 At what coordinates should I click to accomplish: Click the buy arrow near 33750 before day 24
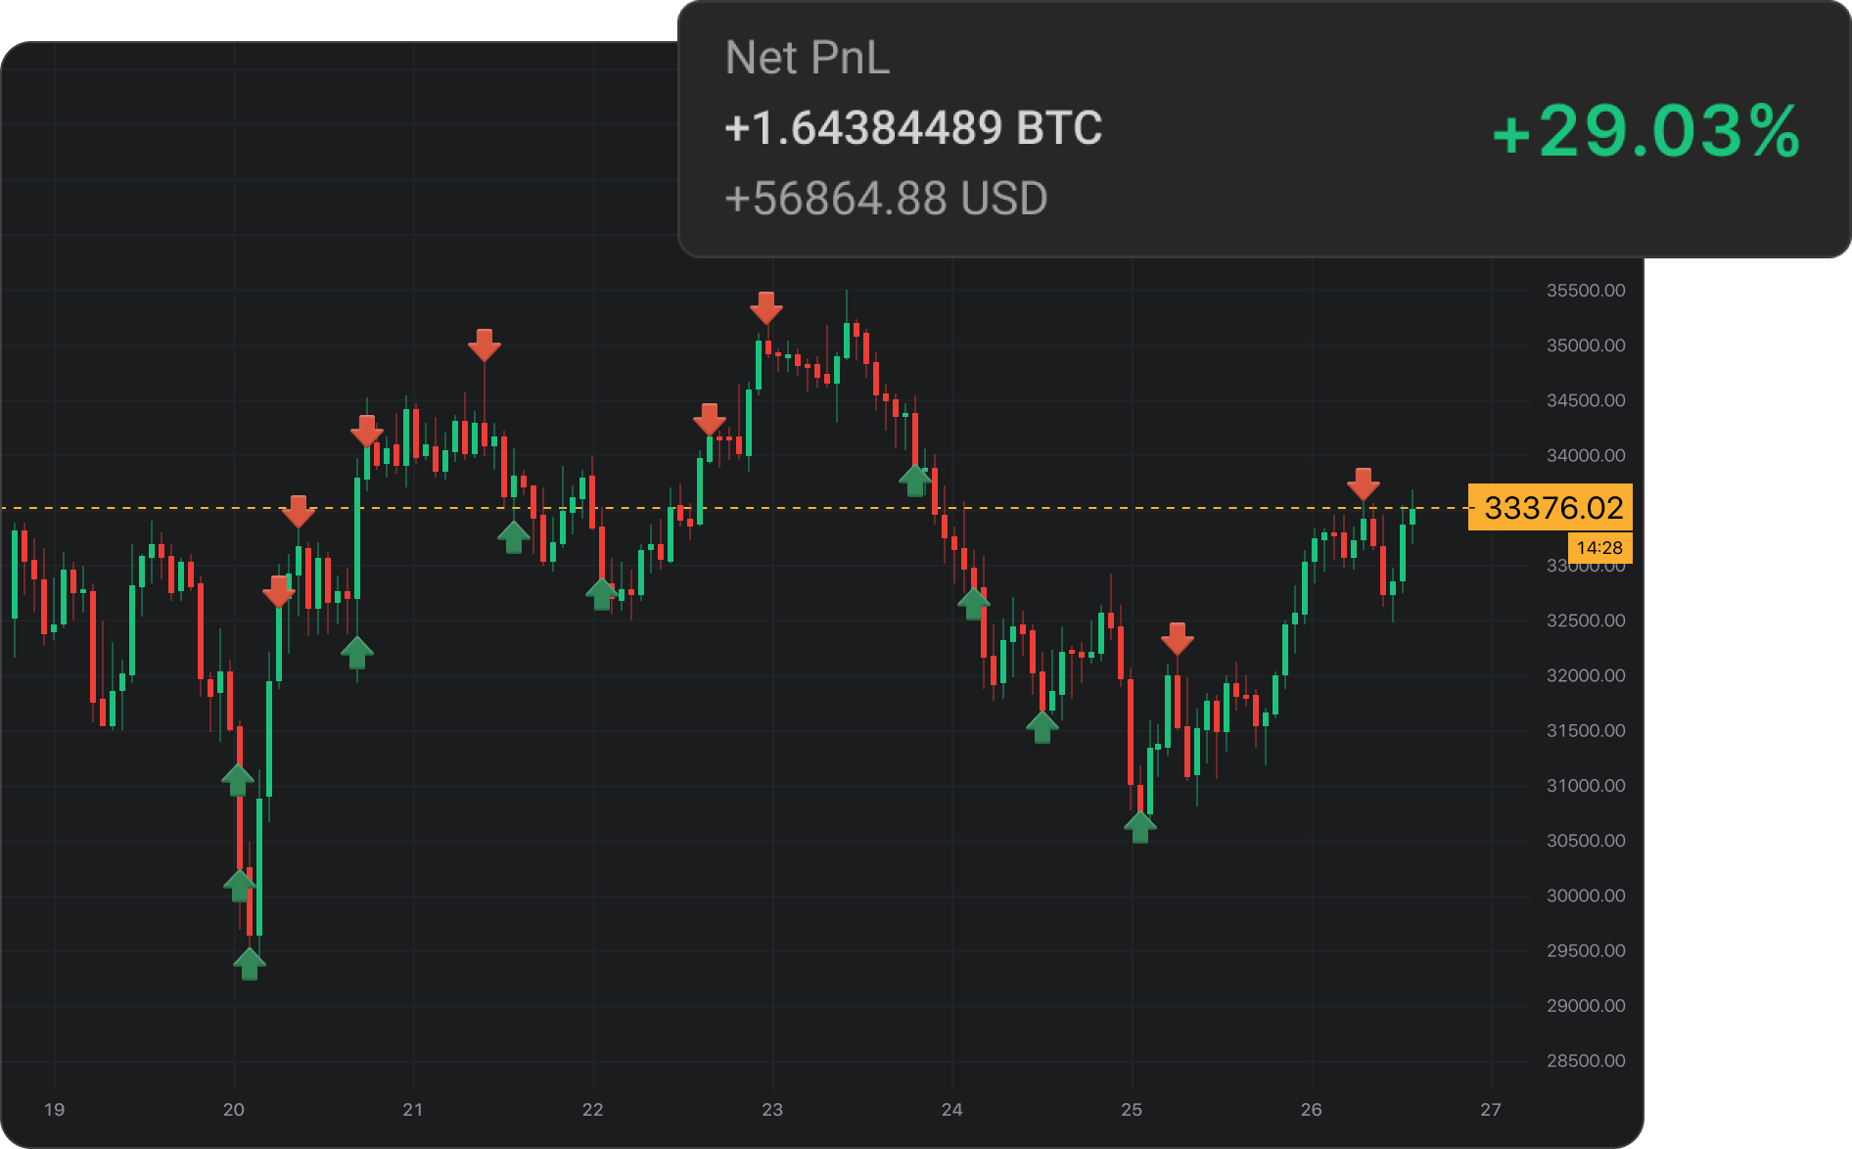pos(915,481)
